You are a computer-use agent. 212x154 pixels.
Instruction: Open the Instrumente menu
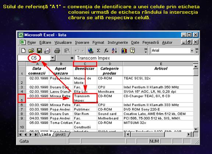[x=118, y=42]
